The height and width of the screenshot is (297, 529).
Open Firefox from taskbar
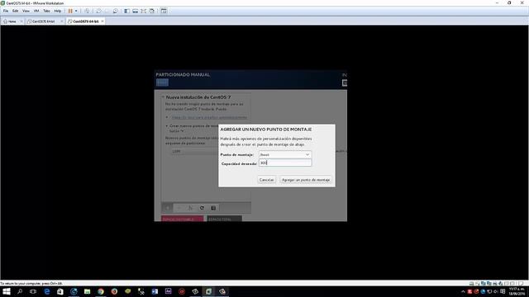114,291
